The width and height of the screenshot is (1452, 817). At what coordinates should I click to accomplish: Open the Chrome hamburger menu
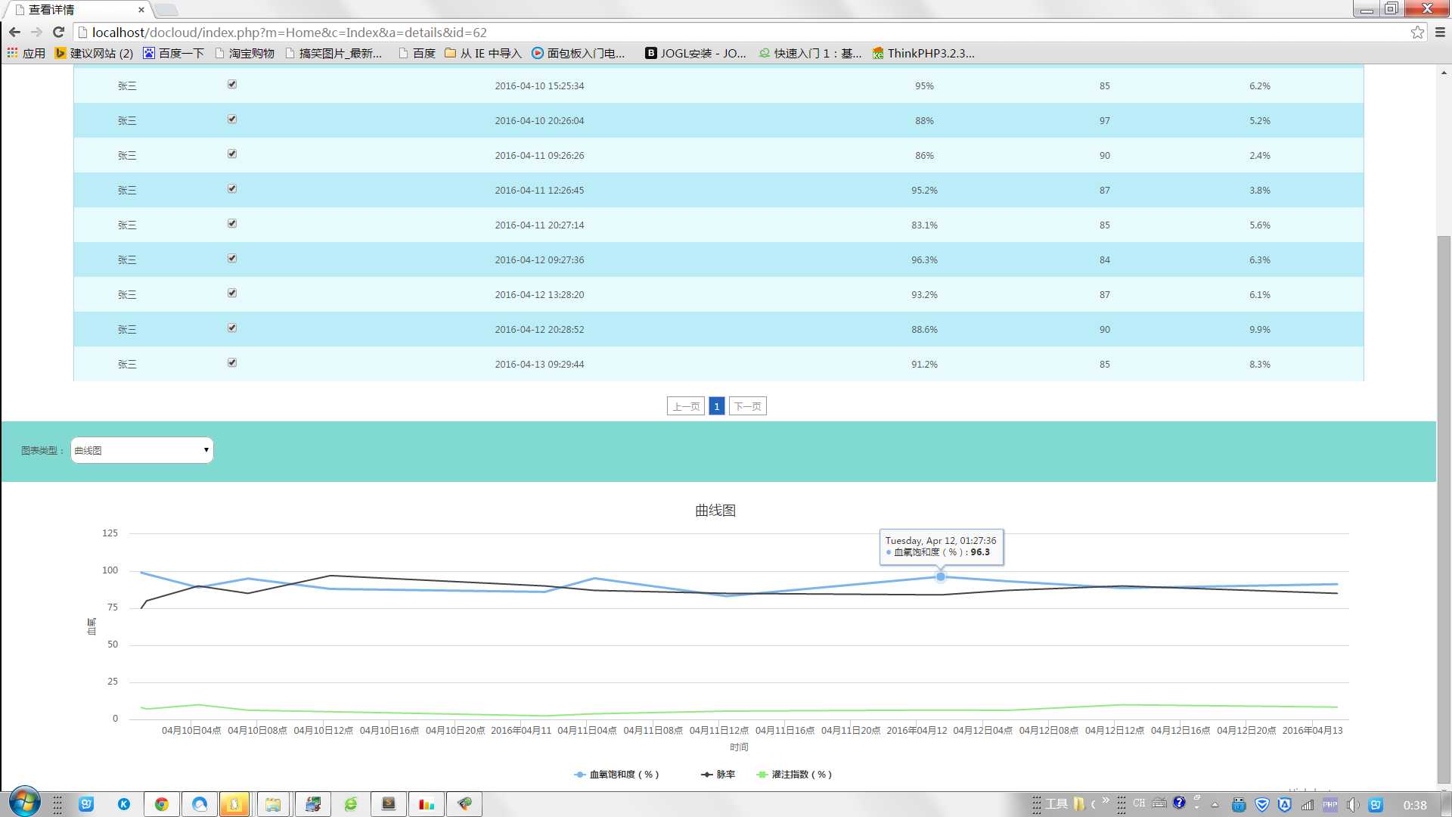[1440, 33]
